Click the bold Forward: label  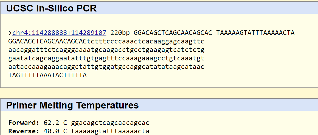tap(22, 123)
